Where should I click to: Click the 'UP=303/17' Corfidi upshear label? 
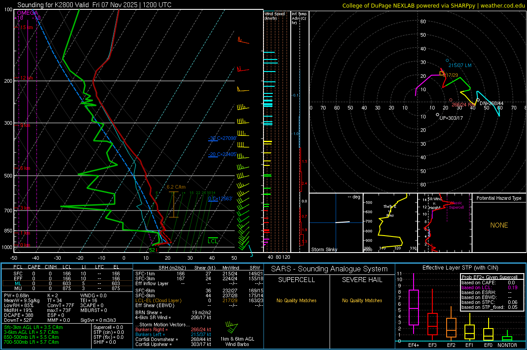coord(451,118)
